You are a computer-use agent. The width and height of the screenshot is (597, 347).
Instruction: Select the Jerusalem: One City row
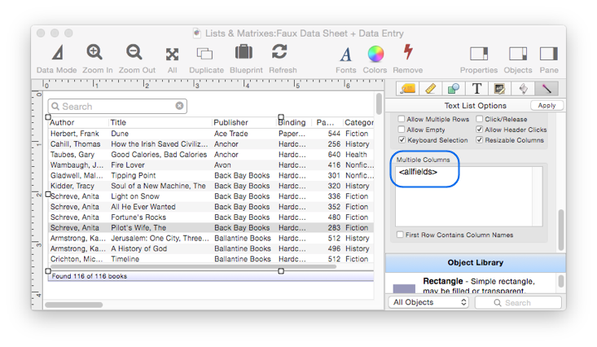[211, 238]
